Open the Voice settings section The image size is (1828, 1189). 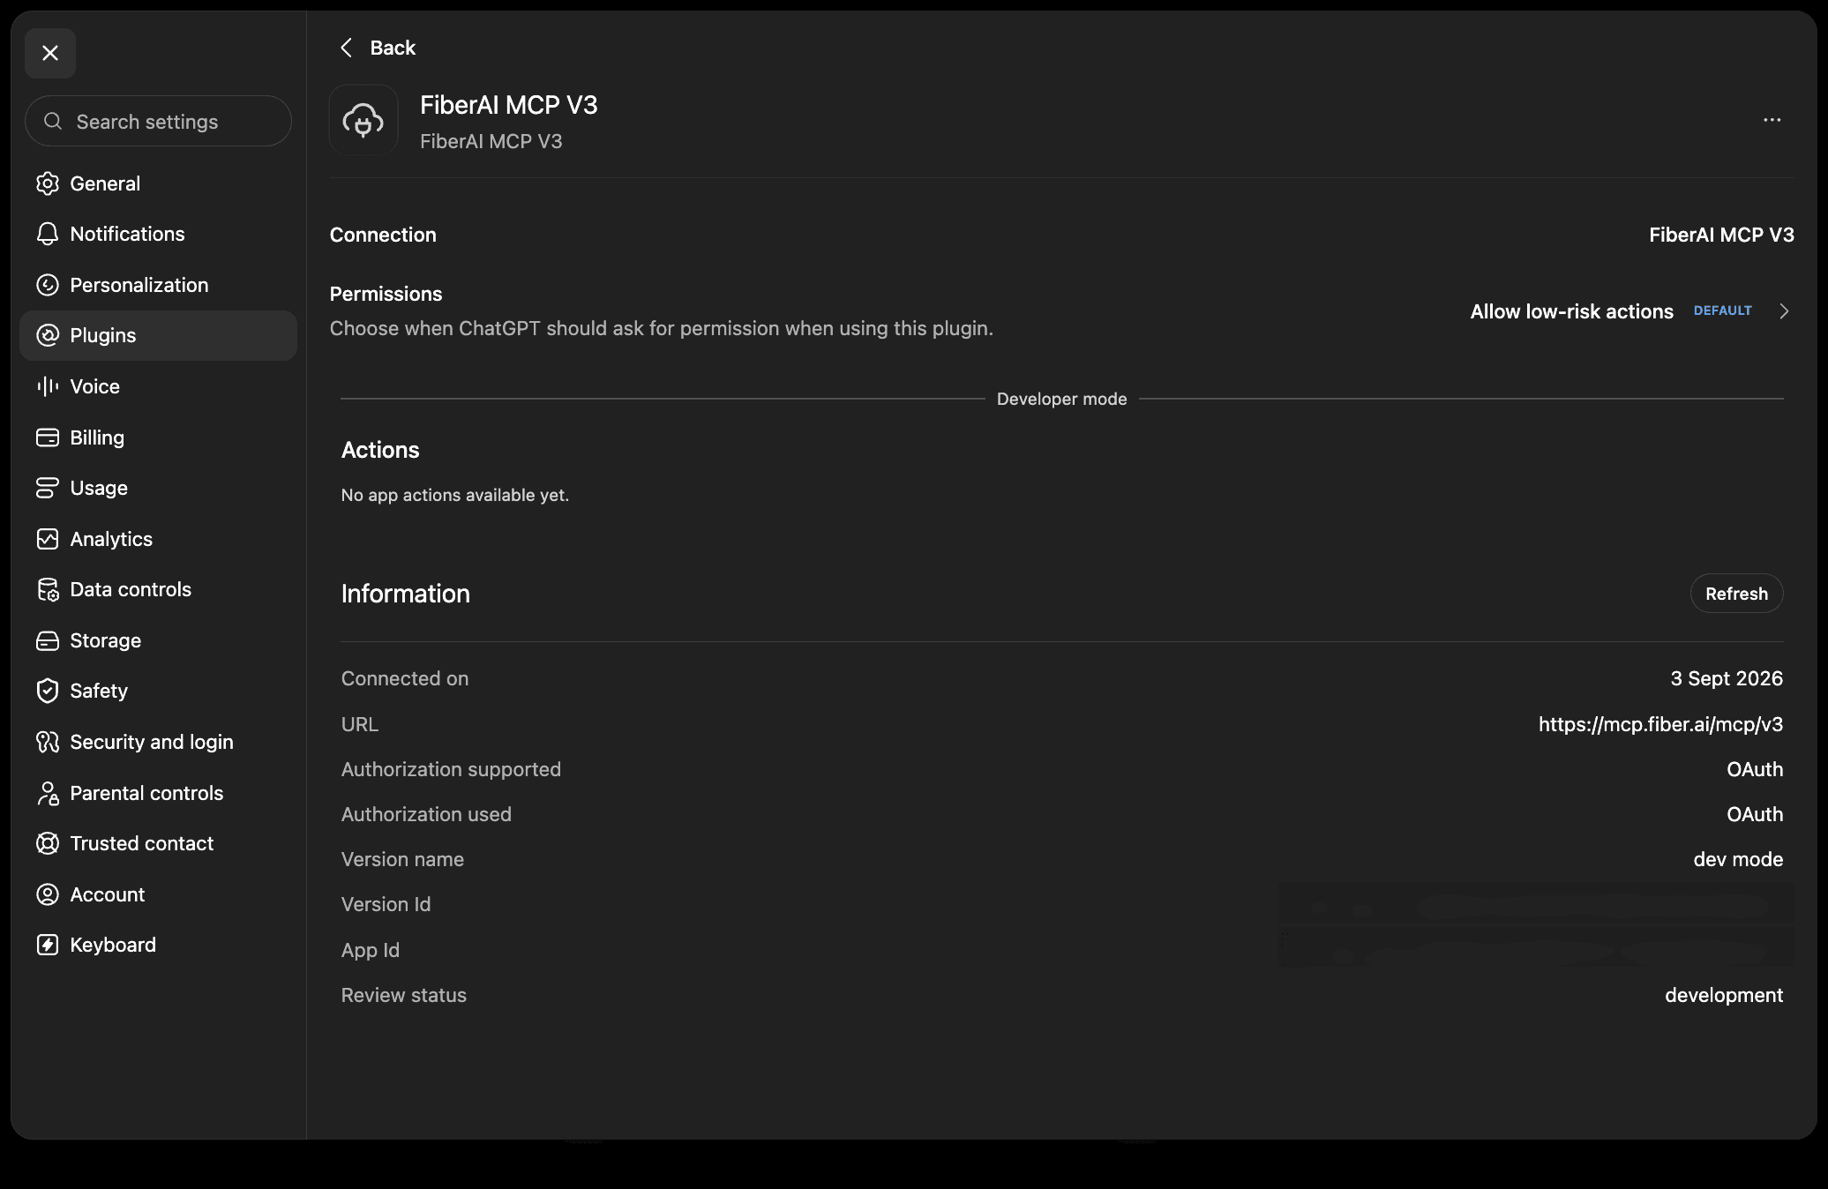pyautogui.click(x=158, y=386)
